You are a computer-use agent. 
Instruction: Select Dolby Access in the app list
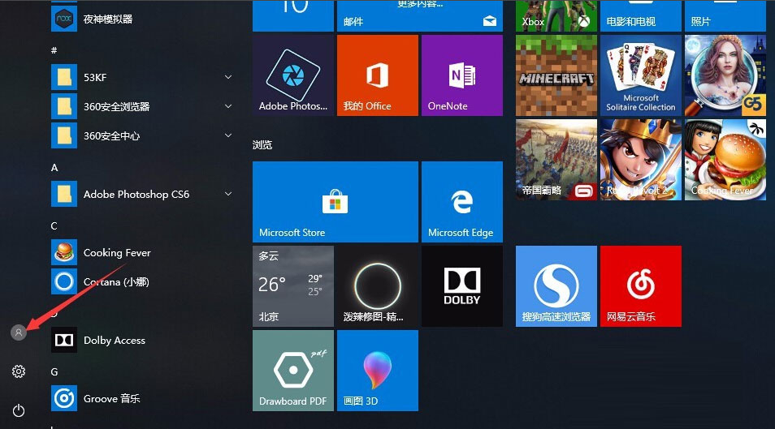click(x=114, y=340)
